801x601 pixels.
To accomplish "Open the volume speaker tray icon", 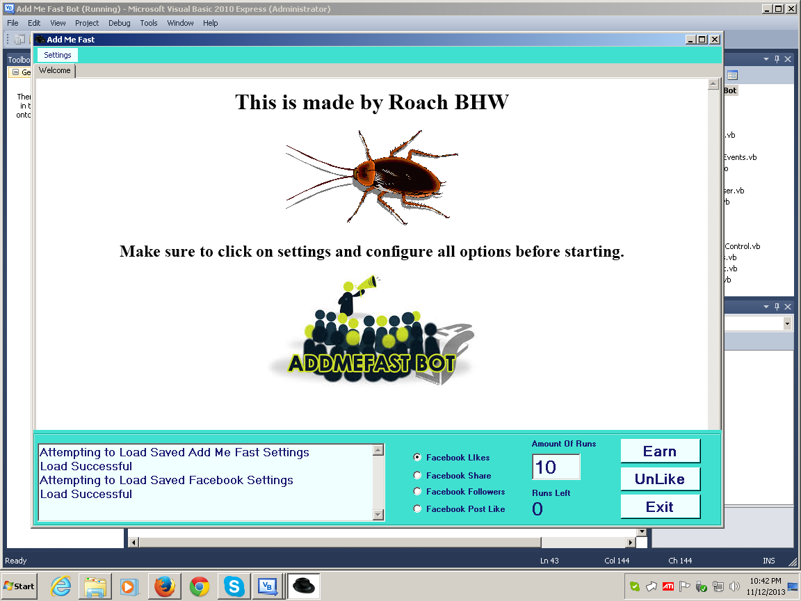I will click(x=734, y=586).
